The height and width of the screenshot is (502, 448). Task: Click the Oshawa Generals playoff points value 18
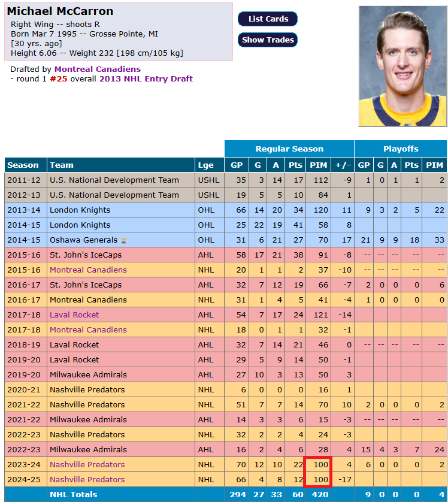[x=414, y=240]
